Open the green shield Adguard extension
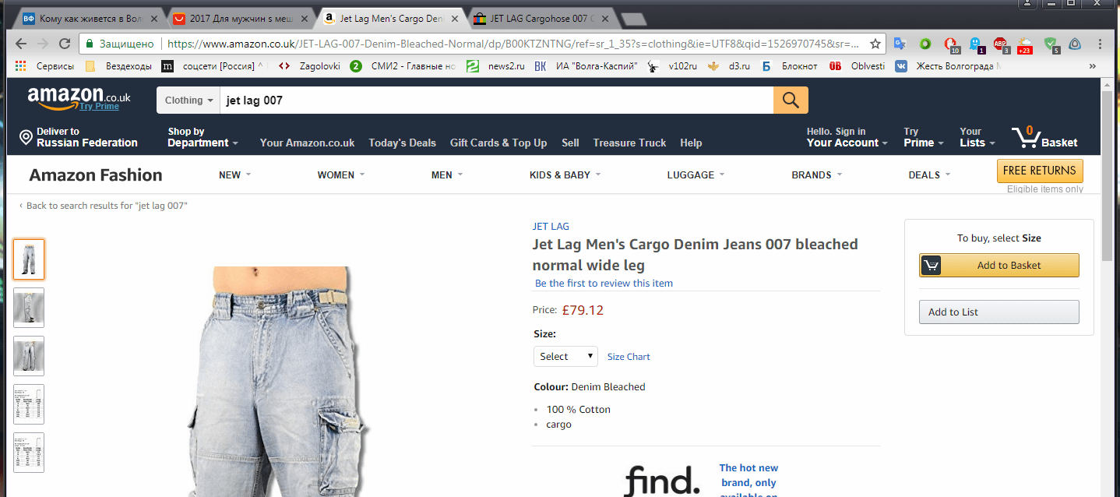The image size is (1120, 497). pos(1051,44)
